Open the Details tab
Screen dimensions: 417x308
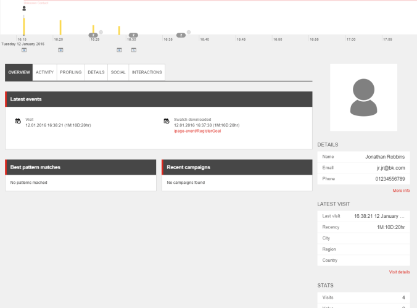coord(96,72)
